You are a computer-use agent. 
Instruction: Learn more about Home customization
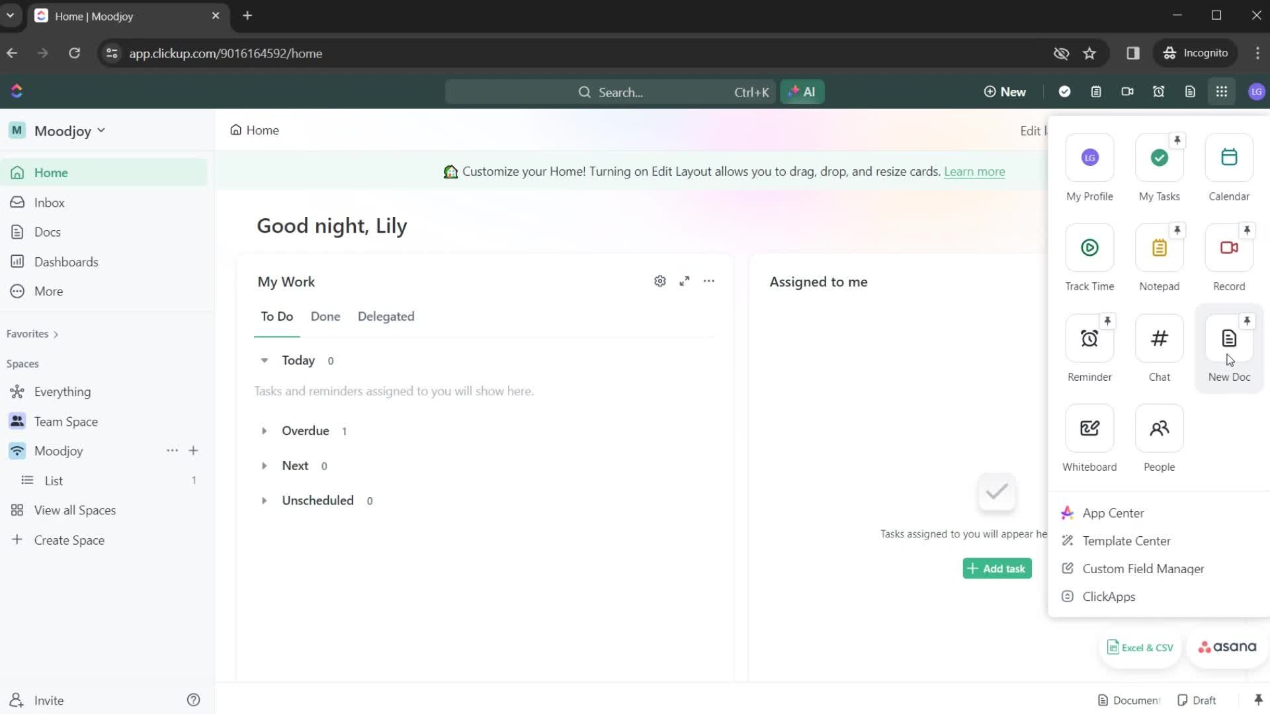coord(974,171)
